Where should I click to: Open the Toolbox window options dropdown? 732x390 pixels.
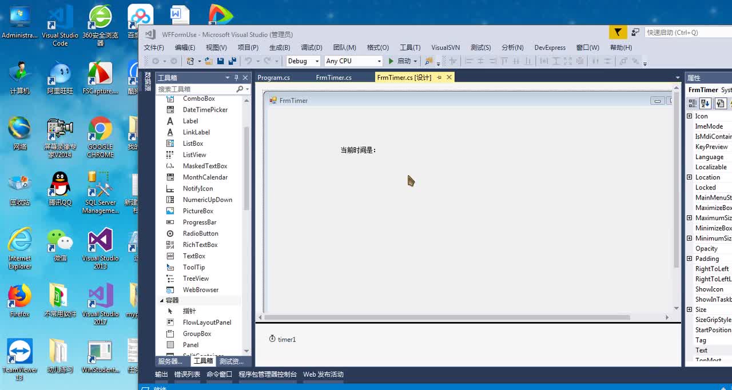pyautogui.click(x=227, y=78)
